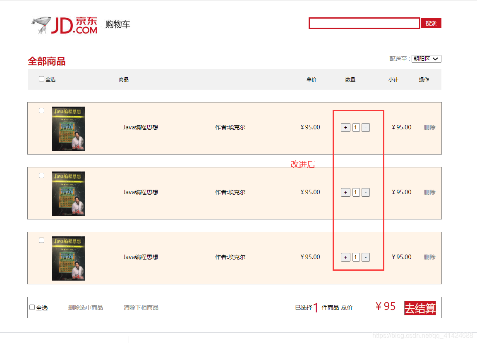
Task: Open the 朝阳区 delivery area dropdown
Action: click(x=427, y=59)
